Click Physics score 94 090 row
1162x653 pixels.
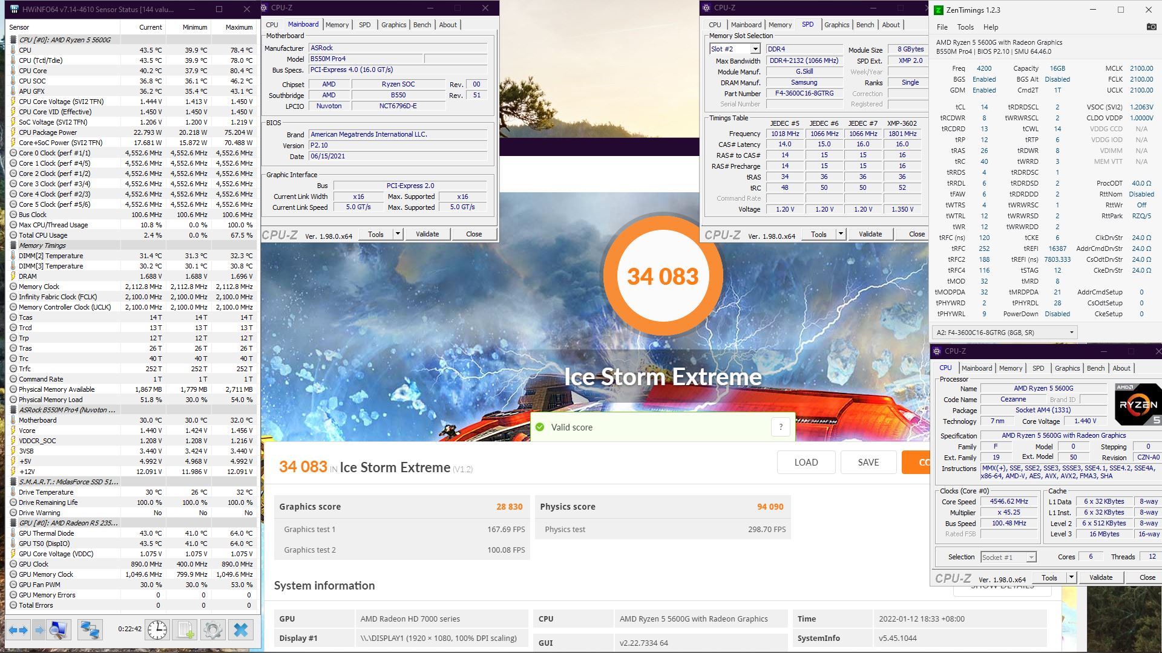pyautogui.click(x=662, y=507)
